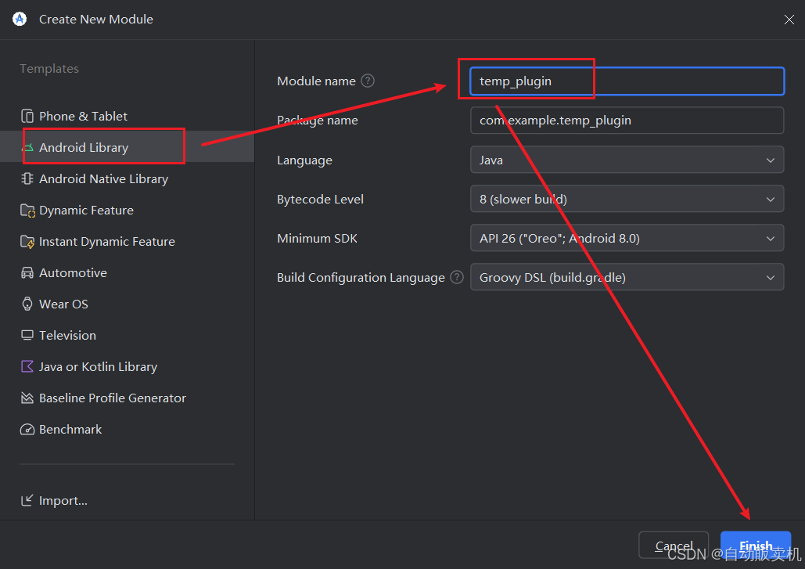
Task: Focus the Module name text field
Action: [627, 81]
